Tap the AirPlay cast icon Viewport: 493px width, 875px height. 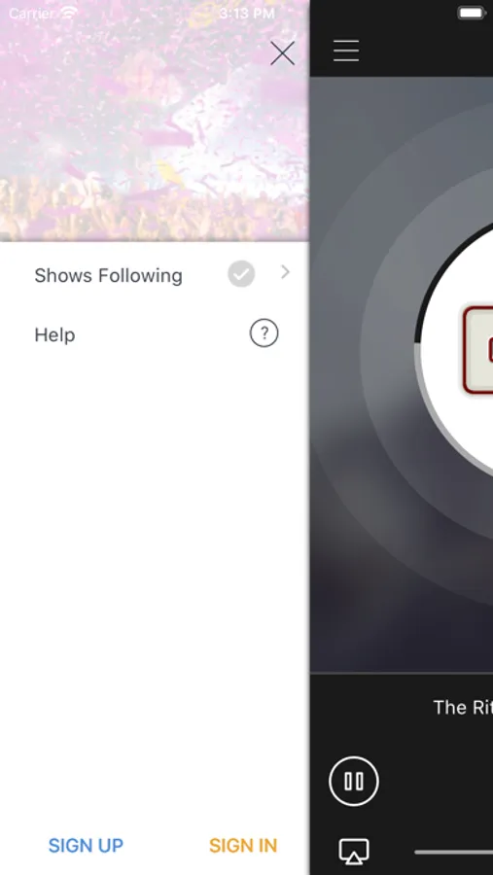click(x=354, y=851)
